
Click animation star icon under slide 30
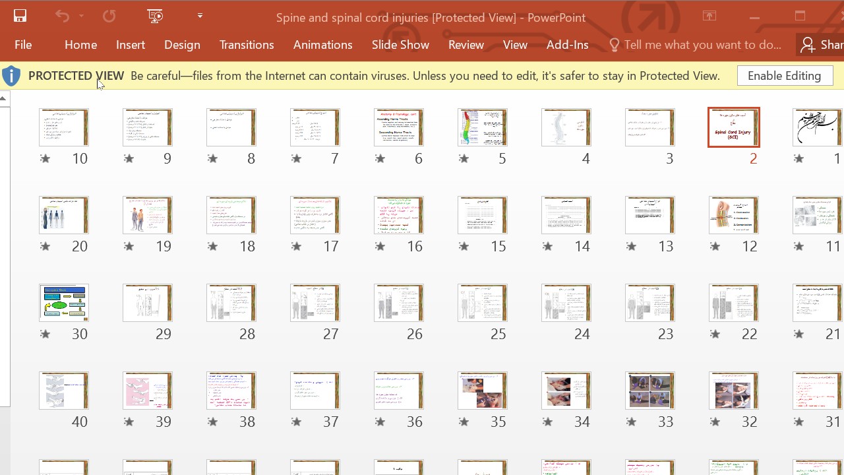click(x=45, y=334)
